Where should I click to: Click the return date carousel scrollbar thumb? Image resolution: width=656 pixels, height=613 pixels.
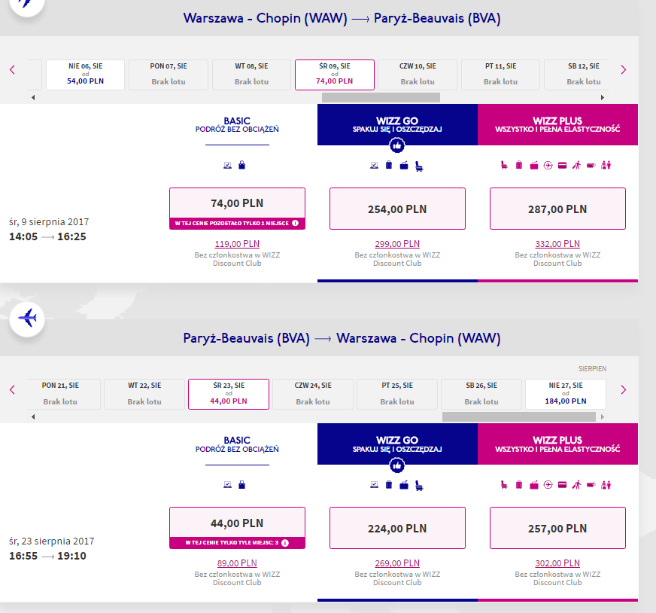pos(519,416)
